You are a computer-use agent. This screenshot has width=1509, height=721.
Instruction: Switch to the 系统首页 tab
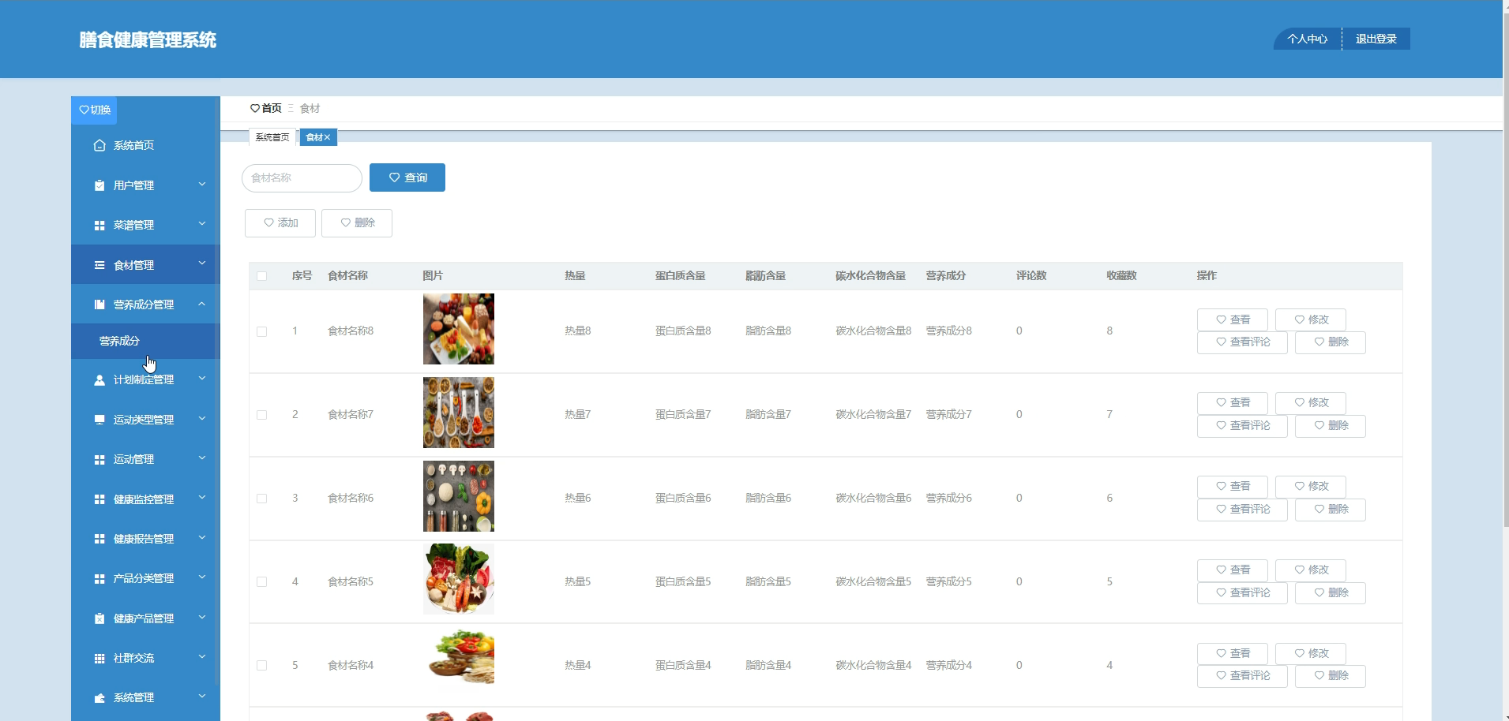[x=272, y=137]
